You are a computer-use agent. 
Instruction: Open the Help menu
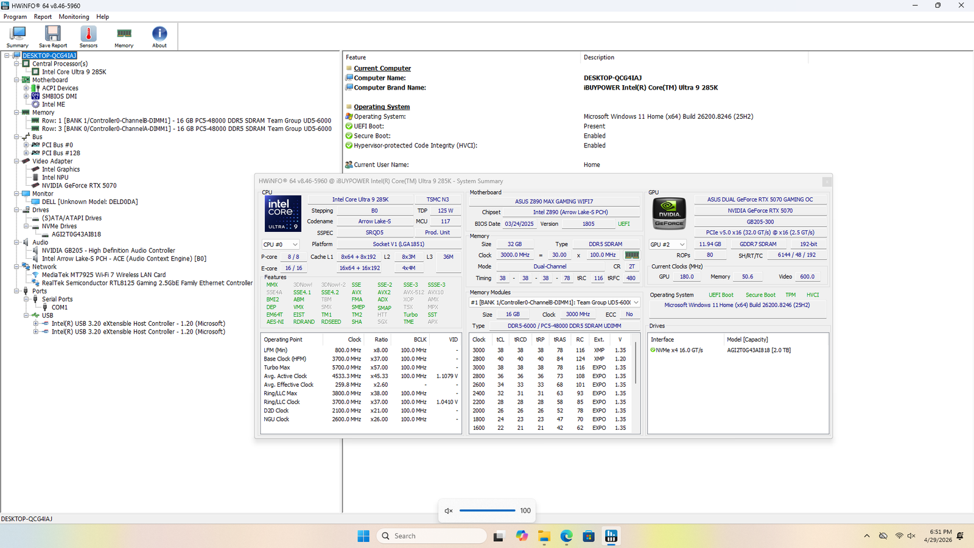(x=103, y=16)
